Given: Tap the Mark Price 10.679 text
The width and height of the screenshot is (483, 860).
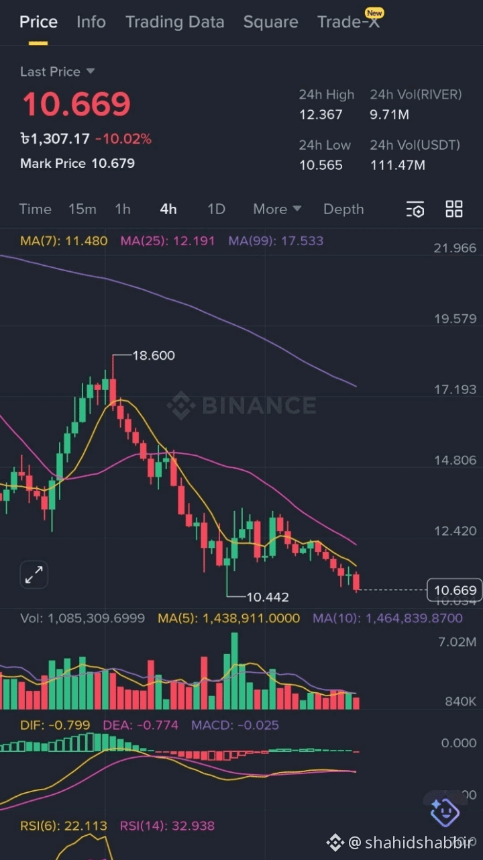Looking at the screenshot, I should (x=77, y=163).
